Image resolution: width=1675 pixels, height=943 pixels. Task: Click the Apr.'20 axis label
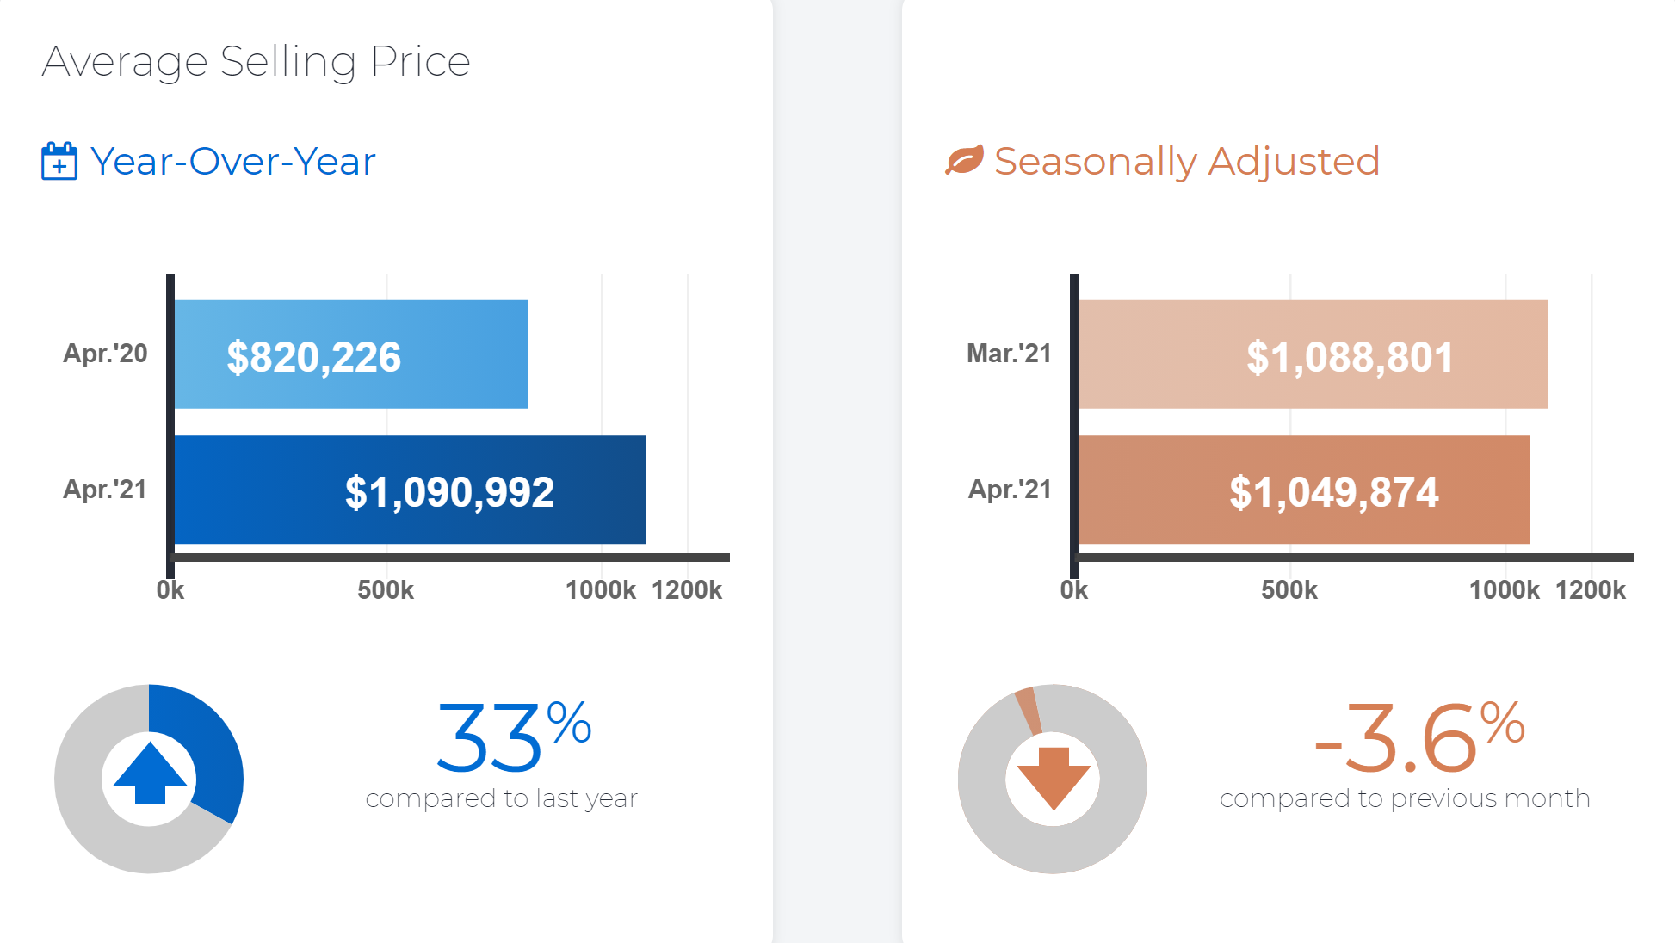tap(105, 354)
